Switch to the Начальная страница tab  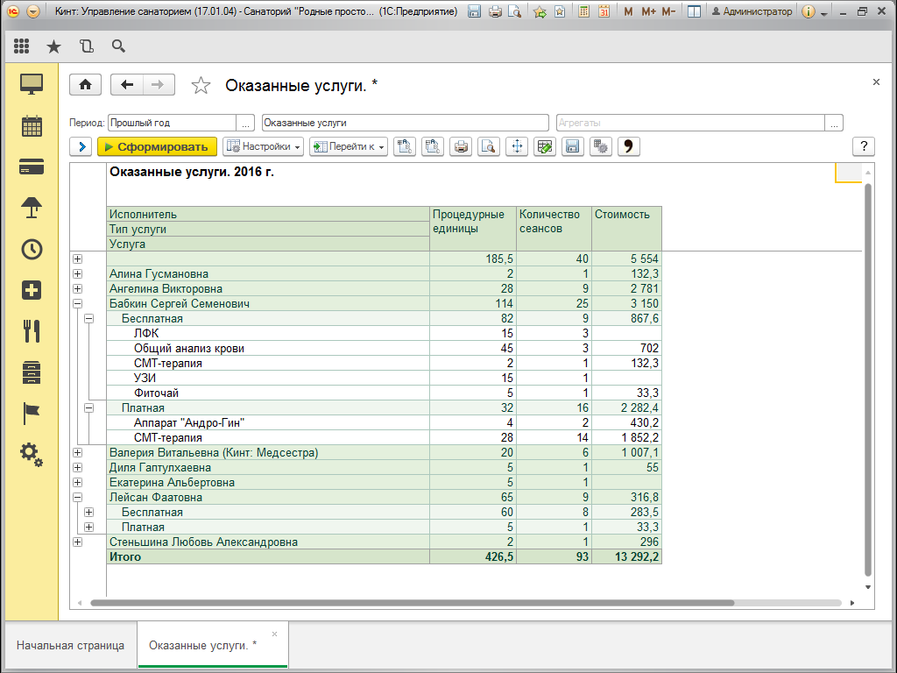coord(71,646)
